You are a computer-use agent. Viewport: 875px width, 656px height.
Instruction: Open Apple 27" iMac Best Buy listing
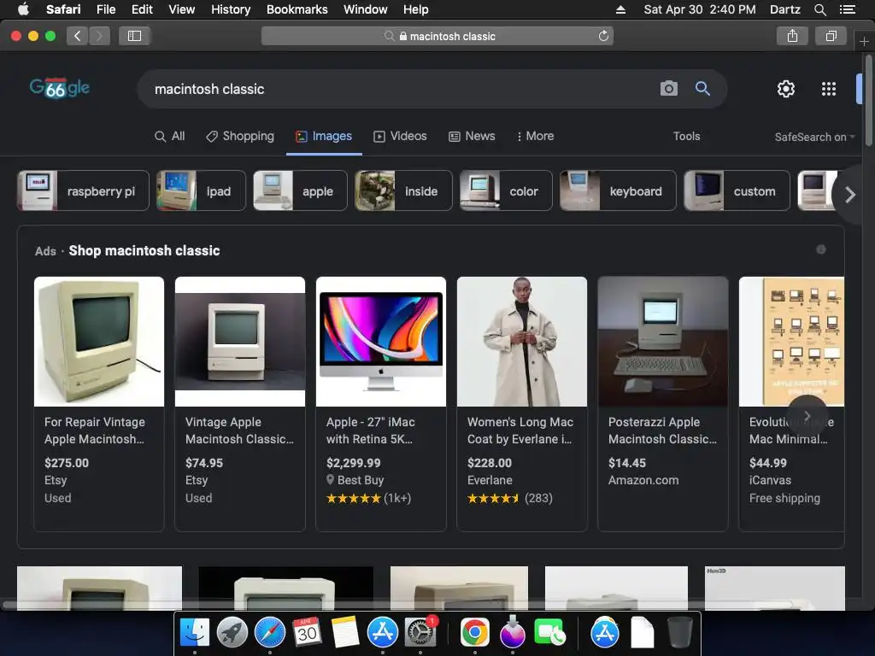click(381, 403)
